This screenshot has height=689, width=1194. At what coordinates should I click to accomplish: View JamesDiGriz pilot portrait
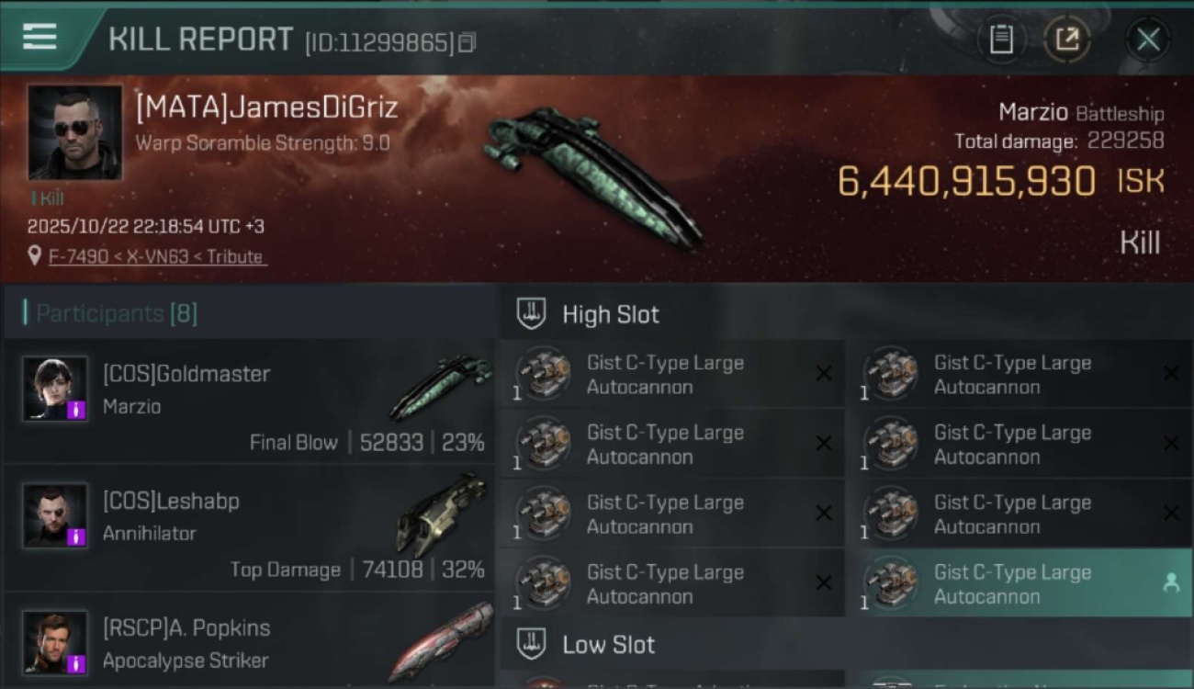coord(75,132)
